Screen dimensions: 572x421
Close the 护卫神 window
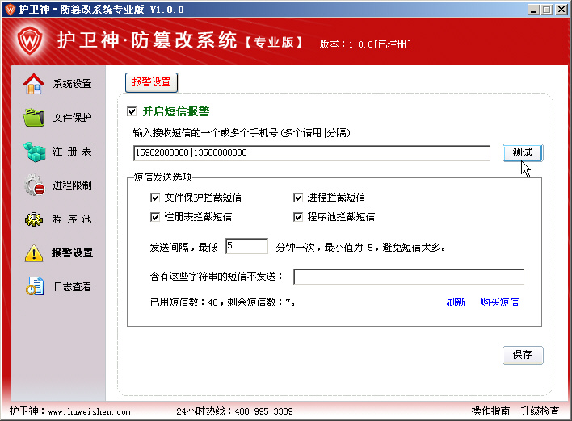561,10
